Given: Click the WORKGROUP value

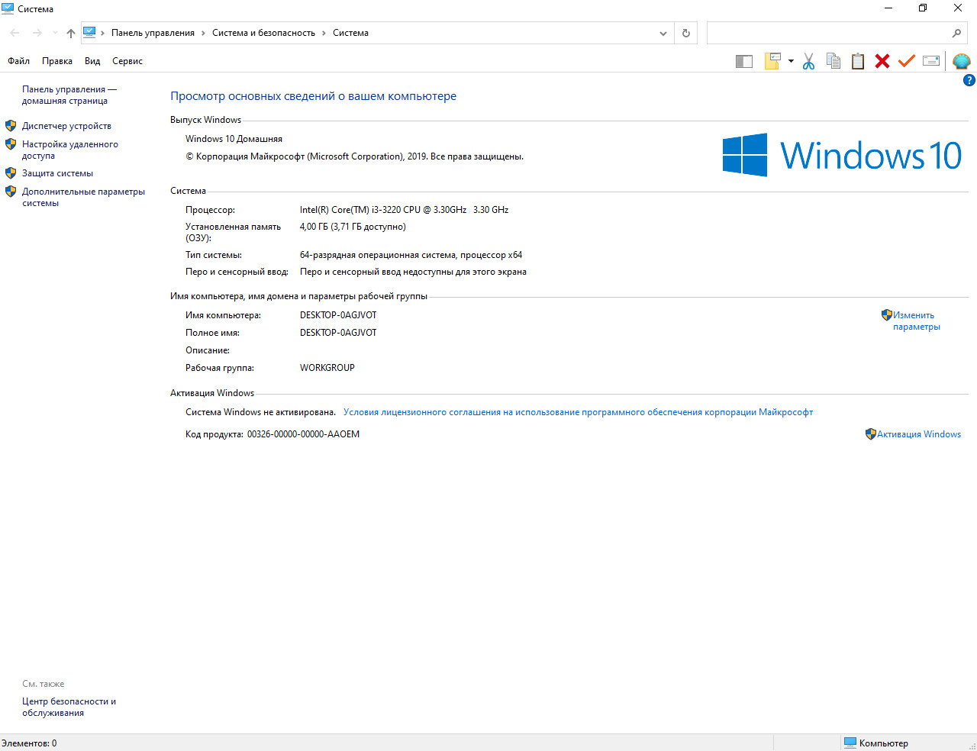Looking at the screenshot, I should pos(327,368).
